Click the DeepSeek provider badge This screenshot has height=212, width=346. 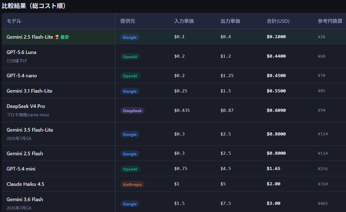(132, 111)
